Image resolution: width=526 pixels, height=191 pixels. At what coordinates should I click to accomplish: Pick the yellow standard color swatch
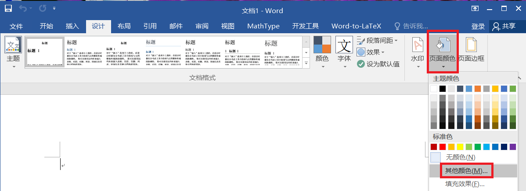460,146
